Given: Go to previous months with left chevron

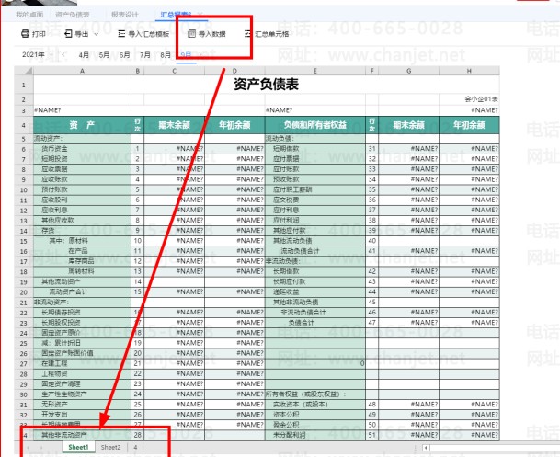Looking at the screenshot, I should tap(63, 54).
